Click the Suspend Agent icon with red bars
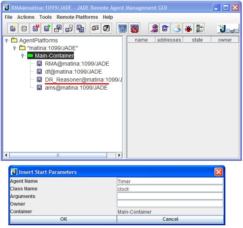 pos(35,28)
